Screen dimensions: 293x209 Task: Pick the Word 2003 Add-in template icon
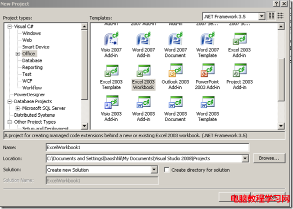click(143, 102)
